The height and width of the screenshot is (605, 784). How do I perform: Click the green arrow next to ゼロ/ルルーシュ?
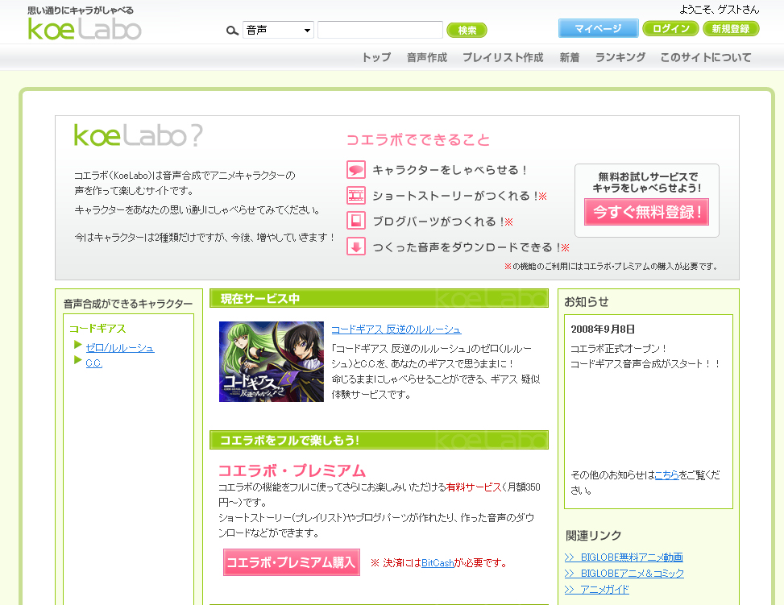[77, 345]
